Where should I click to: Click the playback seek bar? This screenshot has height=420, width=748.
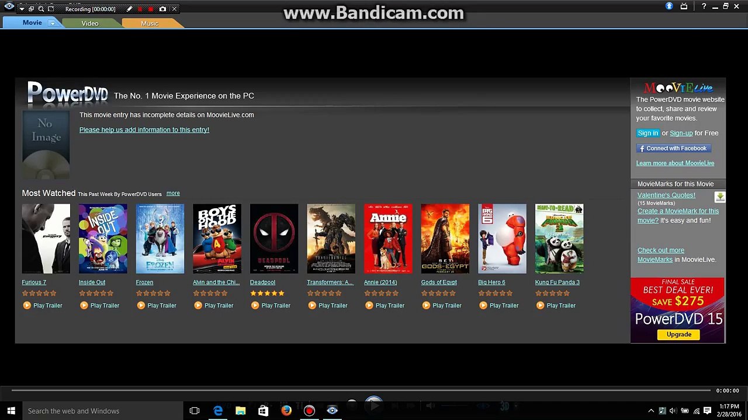point(360,390)
